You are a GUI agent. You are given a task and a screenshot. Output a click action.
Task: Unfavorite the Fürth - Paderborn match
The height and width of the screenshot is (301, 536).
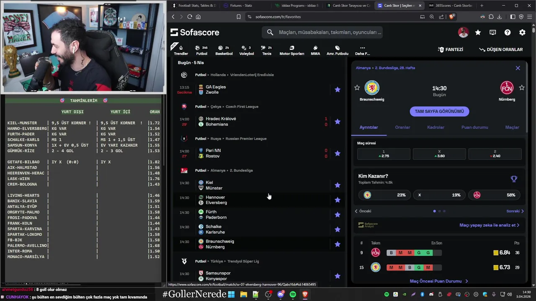338,214
